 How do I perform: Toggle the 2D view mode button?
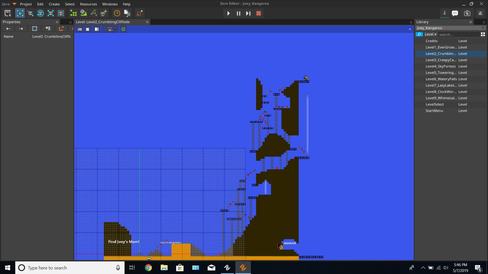tap(80, 29)
